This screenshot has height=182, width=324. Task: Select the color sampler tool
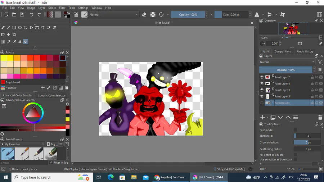[9, 42]
